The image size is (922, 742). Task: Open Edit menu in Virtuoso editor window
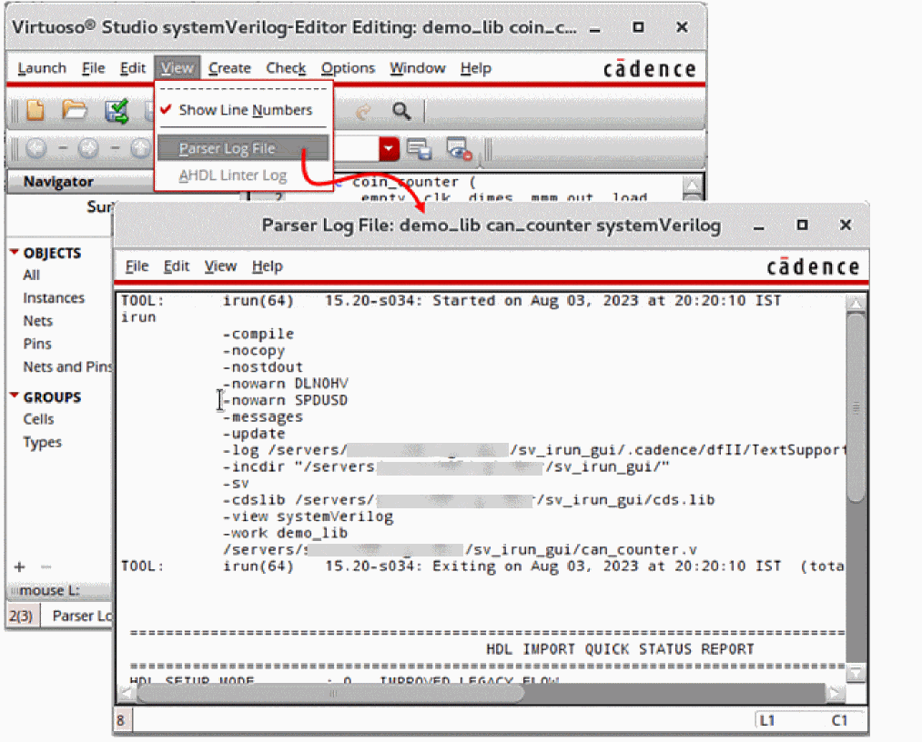coord(132,68)
